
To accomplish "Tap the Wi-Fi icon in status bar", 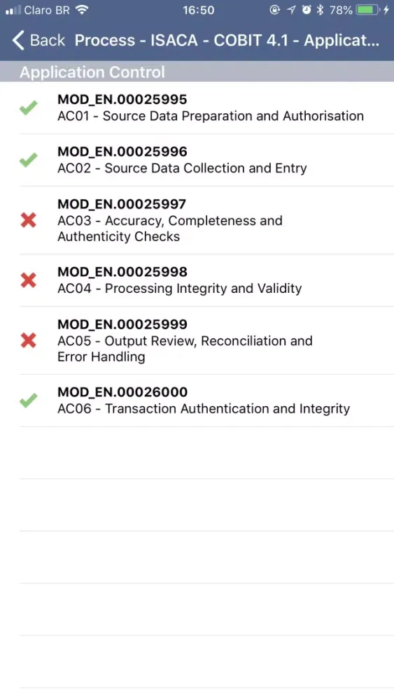I will click(82, 10).
